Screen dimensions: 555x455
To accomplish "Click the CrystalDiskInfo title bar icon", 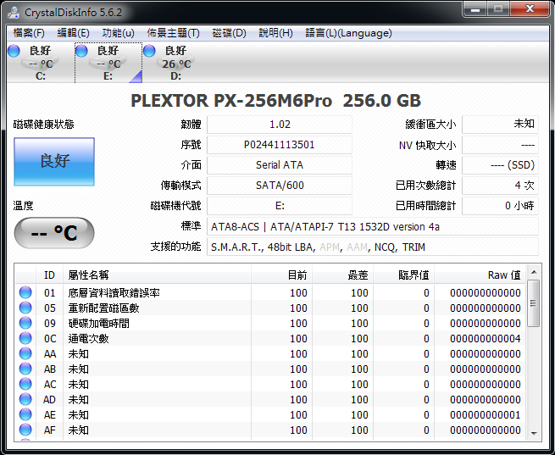I will 14,13.
